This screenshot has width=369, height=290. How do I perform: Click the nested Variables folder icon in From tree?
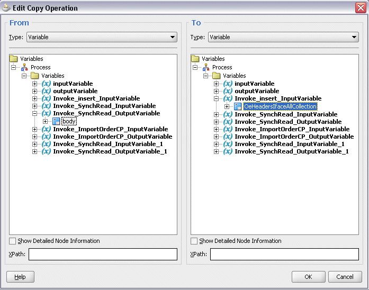coord(35,76)
